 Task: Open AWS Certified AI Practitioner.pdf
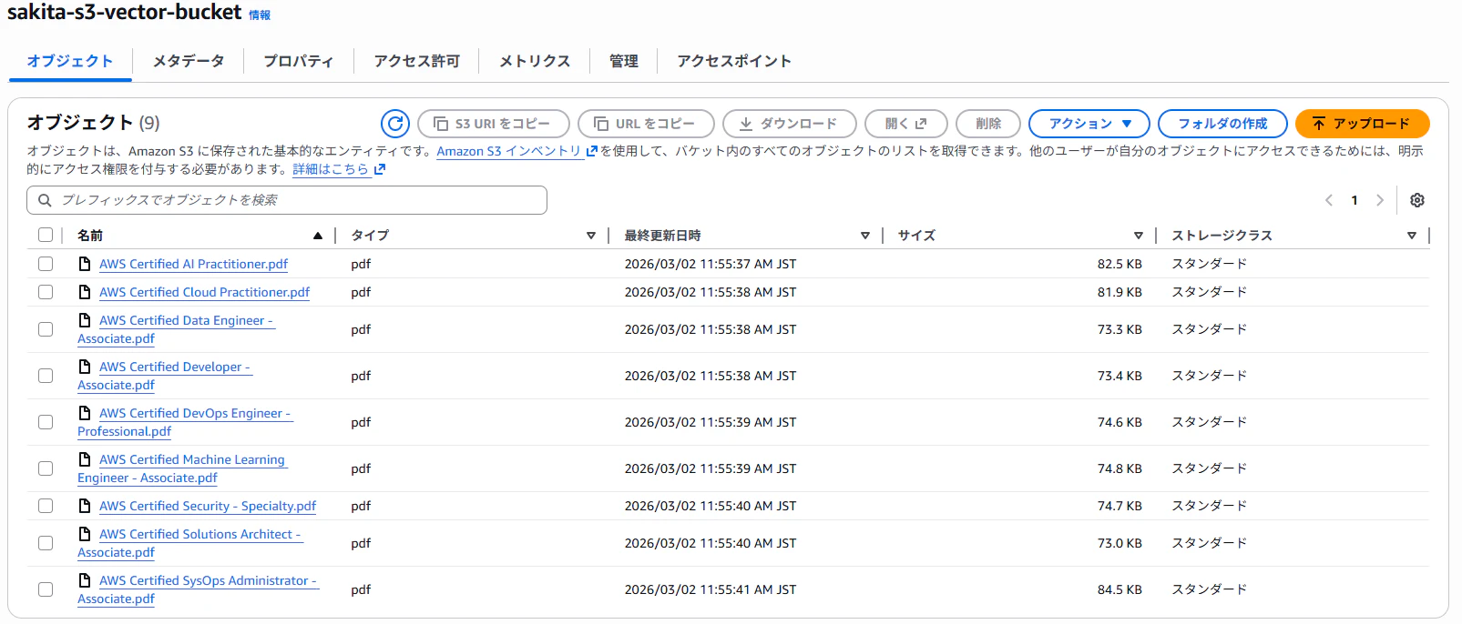pos(193,264)
